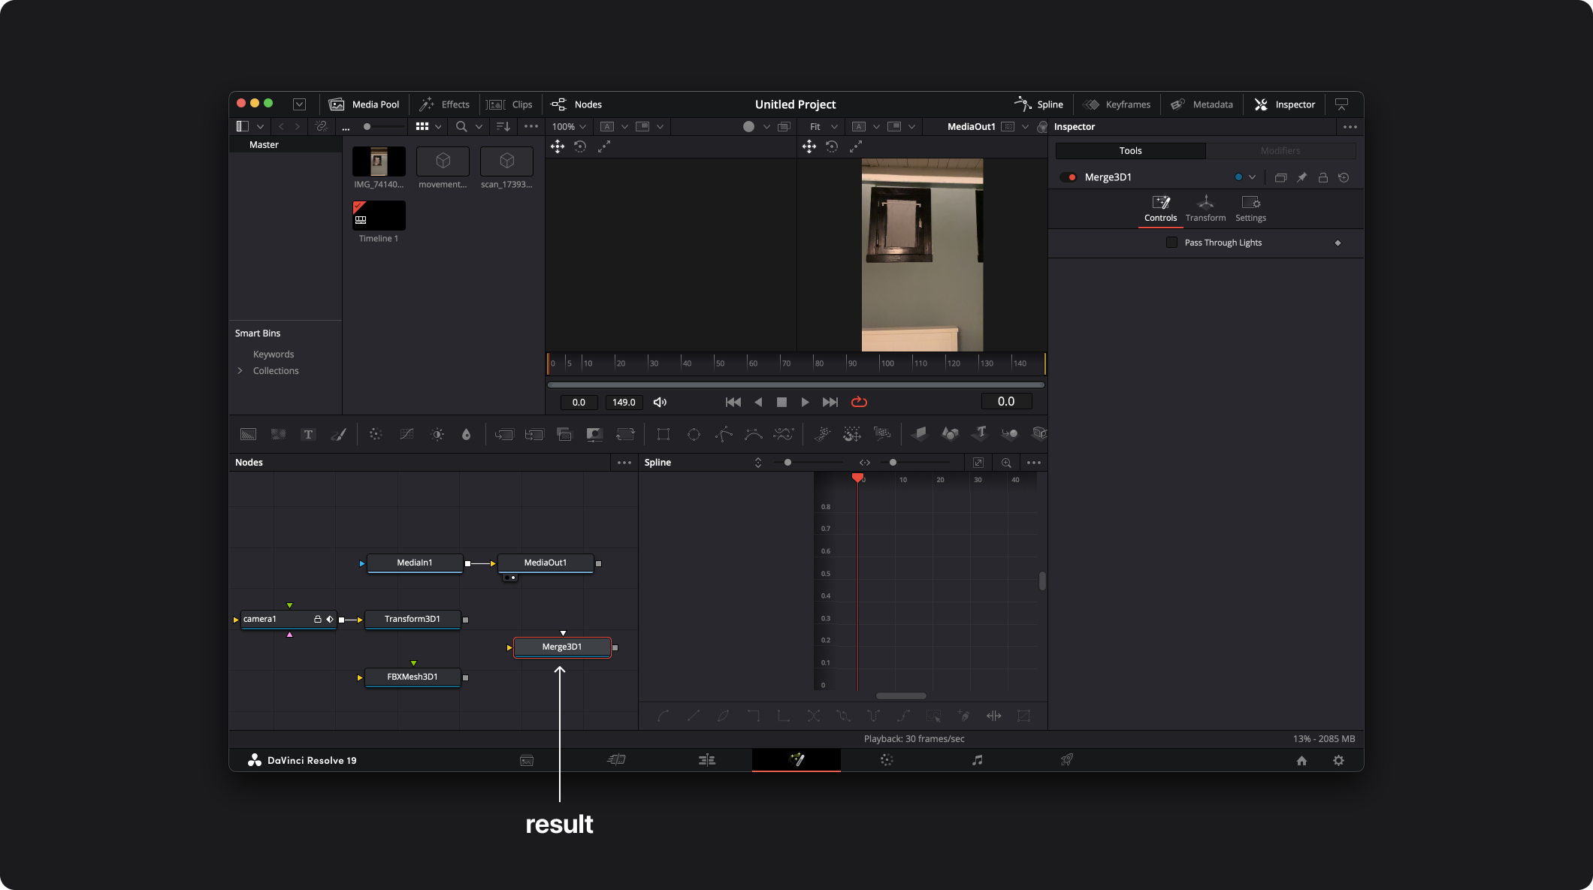Open the 100% zoom dropdown
This screenshot has width=1593, height=890.
[x=569, y=127]
